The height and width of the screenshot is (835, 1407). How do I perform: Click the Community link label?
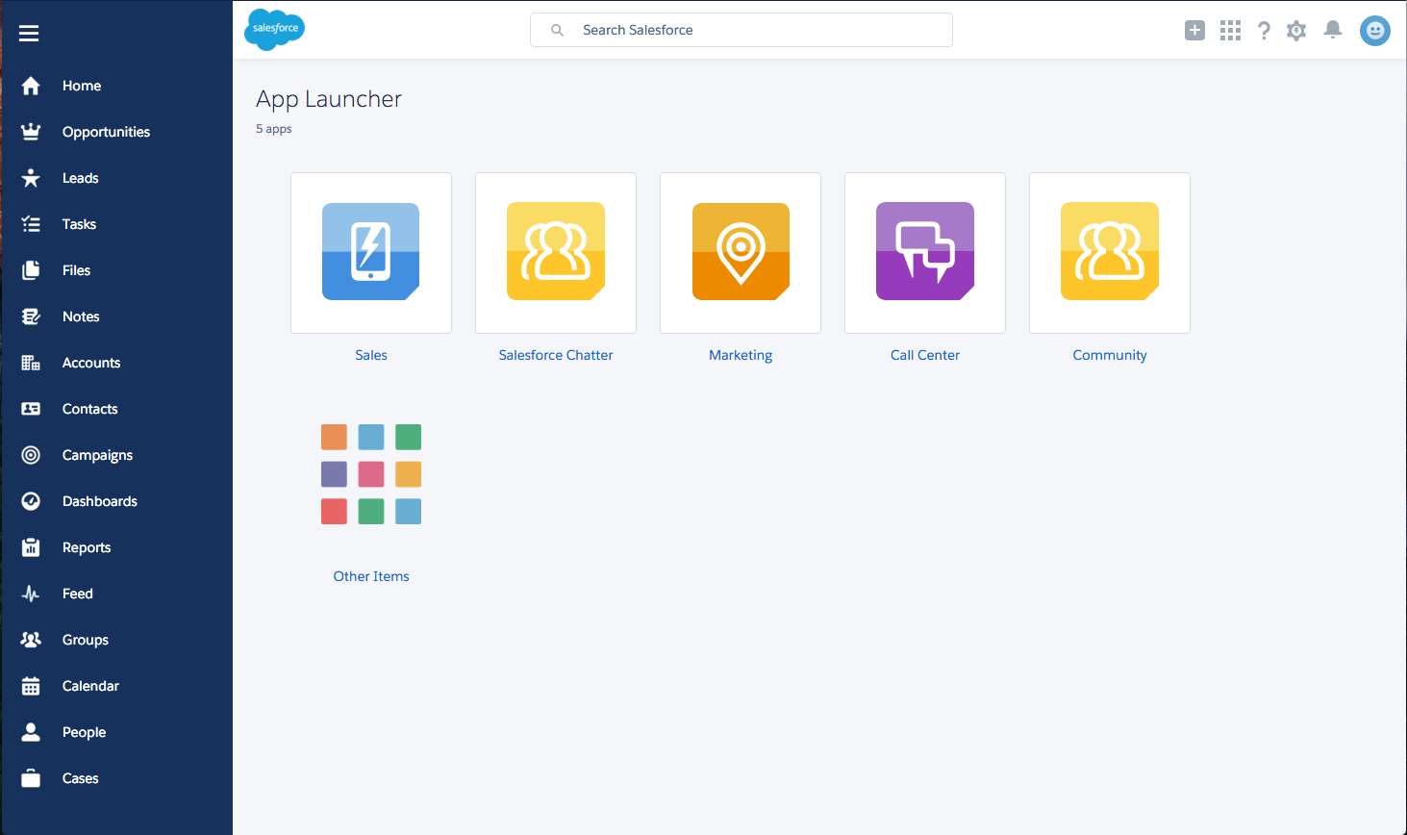1110,355
